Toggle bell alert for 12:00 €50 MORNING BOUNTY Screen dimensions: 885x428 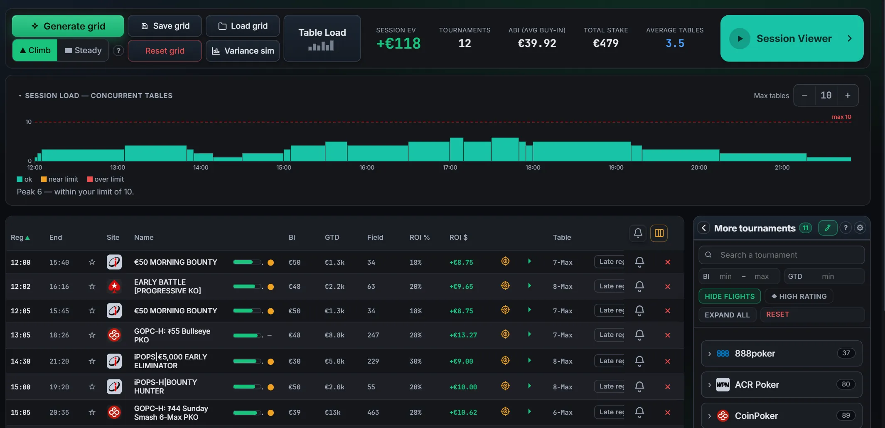click(x=639, y=262)
